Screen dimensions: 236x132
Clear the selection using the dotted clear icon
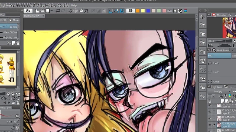70,11
